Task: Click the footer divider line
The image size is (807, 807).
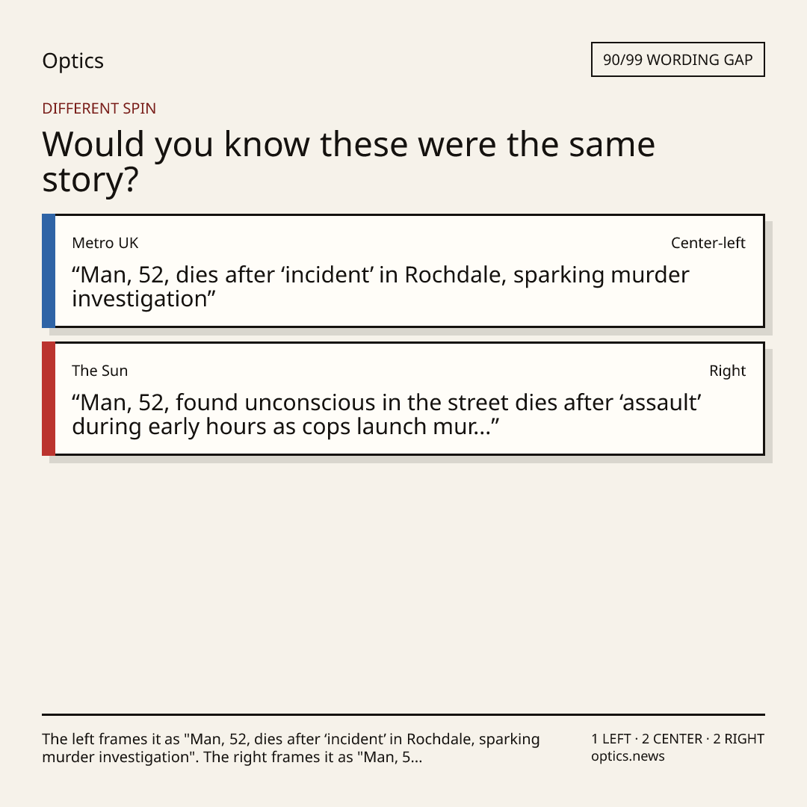Action: coord(403,714)
